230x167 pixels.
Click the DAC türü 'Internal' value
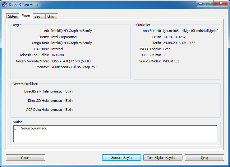pyautogui.click(x=57, y=49)
